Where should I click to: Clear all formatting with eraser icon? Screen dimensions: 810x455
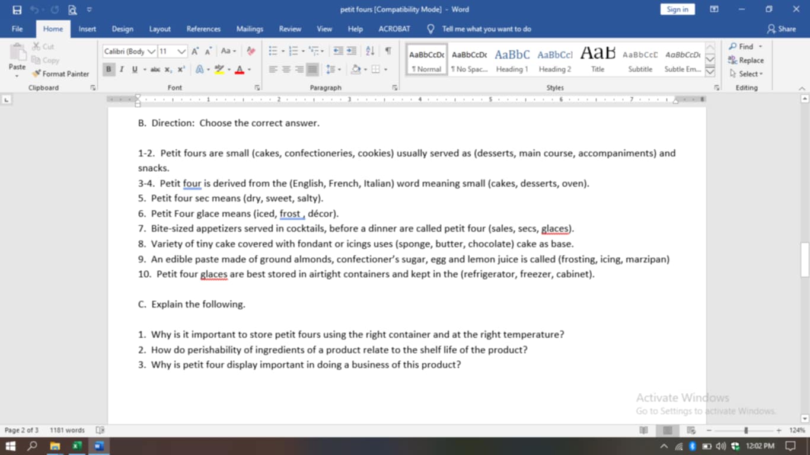pyautogui.click(x=251, y=52)
